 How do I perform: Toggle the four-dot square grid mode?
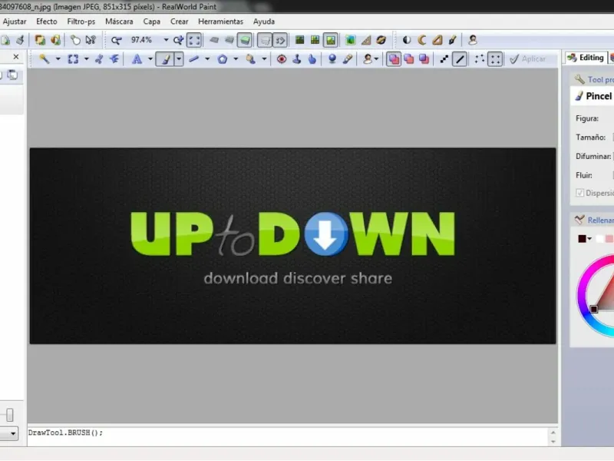495,59
